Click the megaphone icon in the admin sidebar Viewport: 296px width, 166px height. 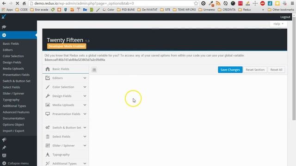[4, 140]
